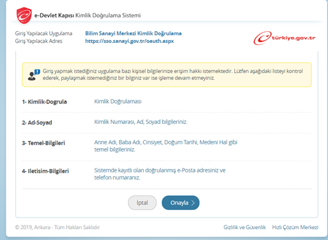Click the chevron arrow inside Onayla button

(x=193, y=203)
